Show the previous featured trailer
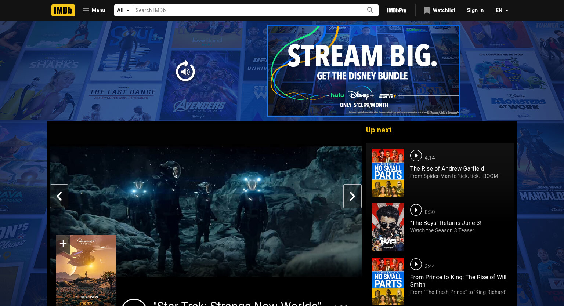This screenshot has height=306, width=564. coord(59,196)
